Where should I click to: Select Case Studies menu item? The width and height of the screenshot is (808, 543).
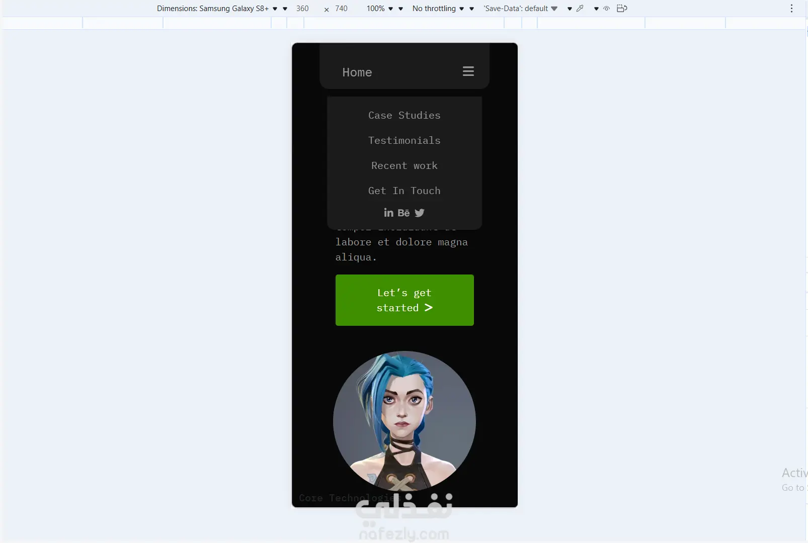pos(405,115)
